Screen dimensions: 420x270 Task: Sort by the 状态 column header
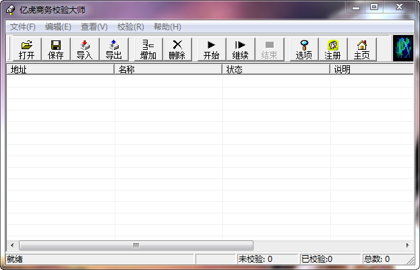point(276,69)
